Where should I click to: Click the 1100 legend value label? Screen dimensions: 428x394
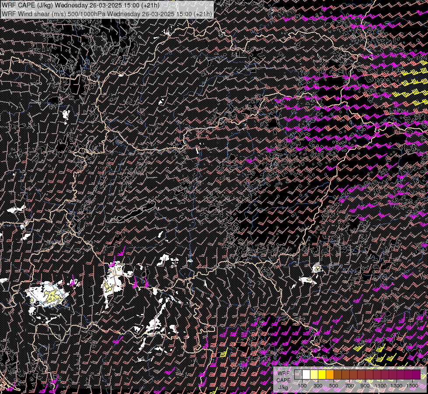[x=380, y=386]
